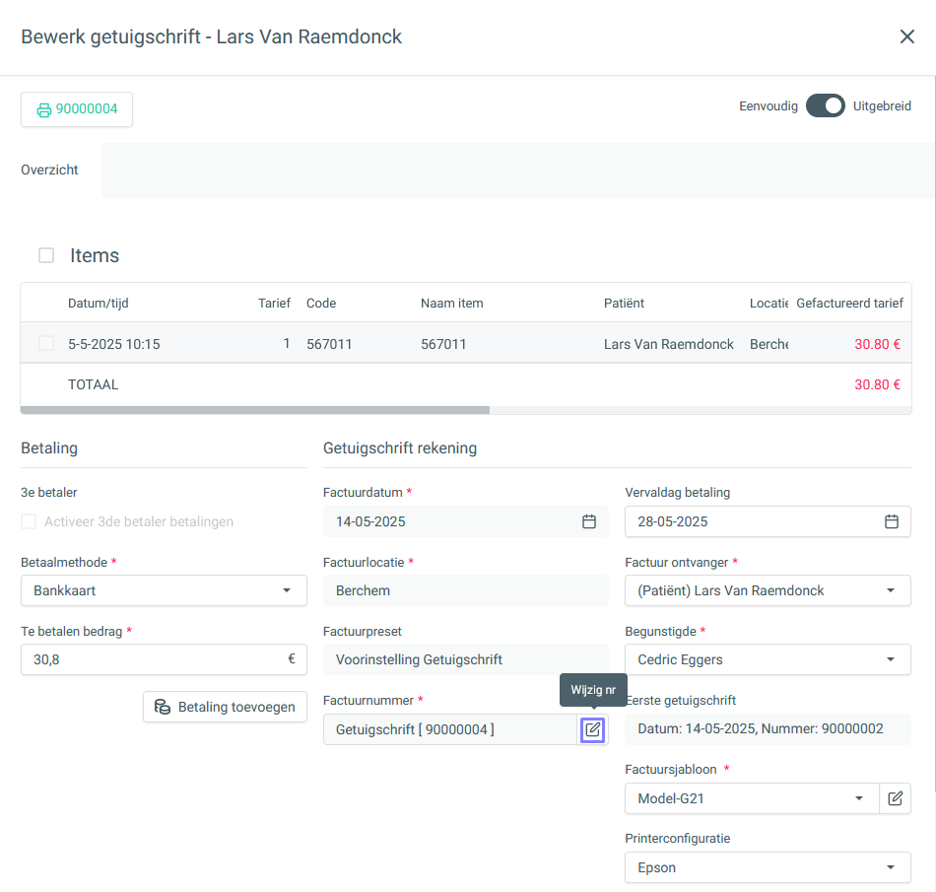Open the Printerconfiguratie Epson dropdown
936x892 pixels.
[891, 867]
